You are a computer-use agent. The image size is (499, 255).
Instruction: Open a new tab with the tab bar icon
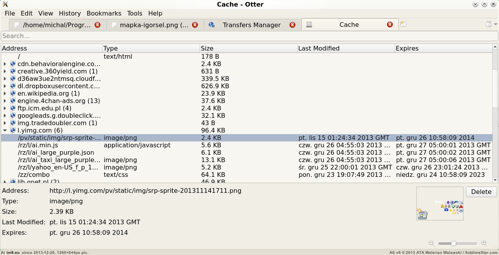pyautogui.click(x=403, y=24)
